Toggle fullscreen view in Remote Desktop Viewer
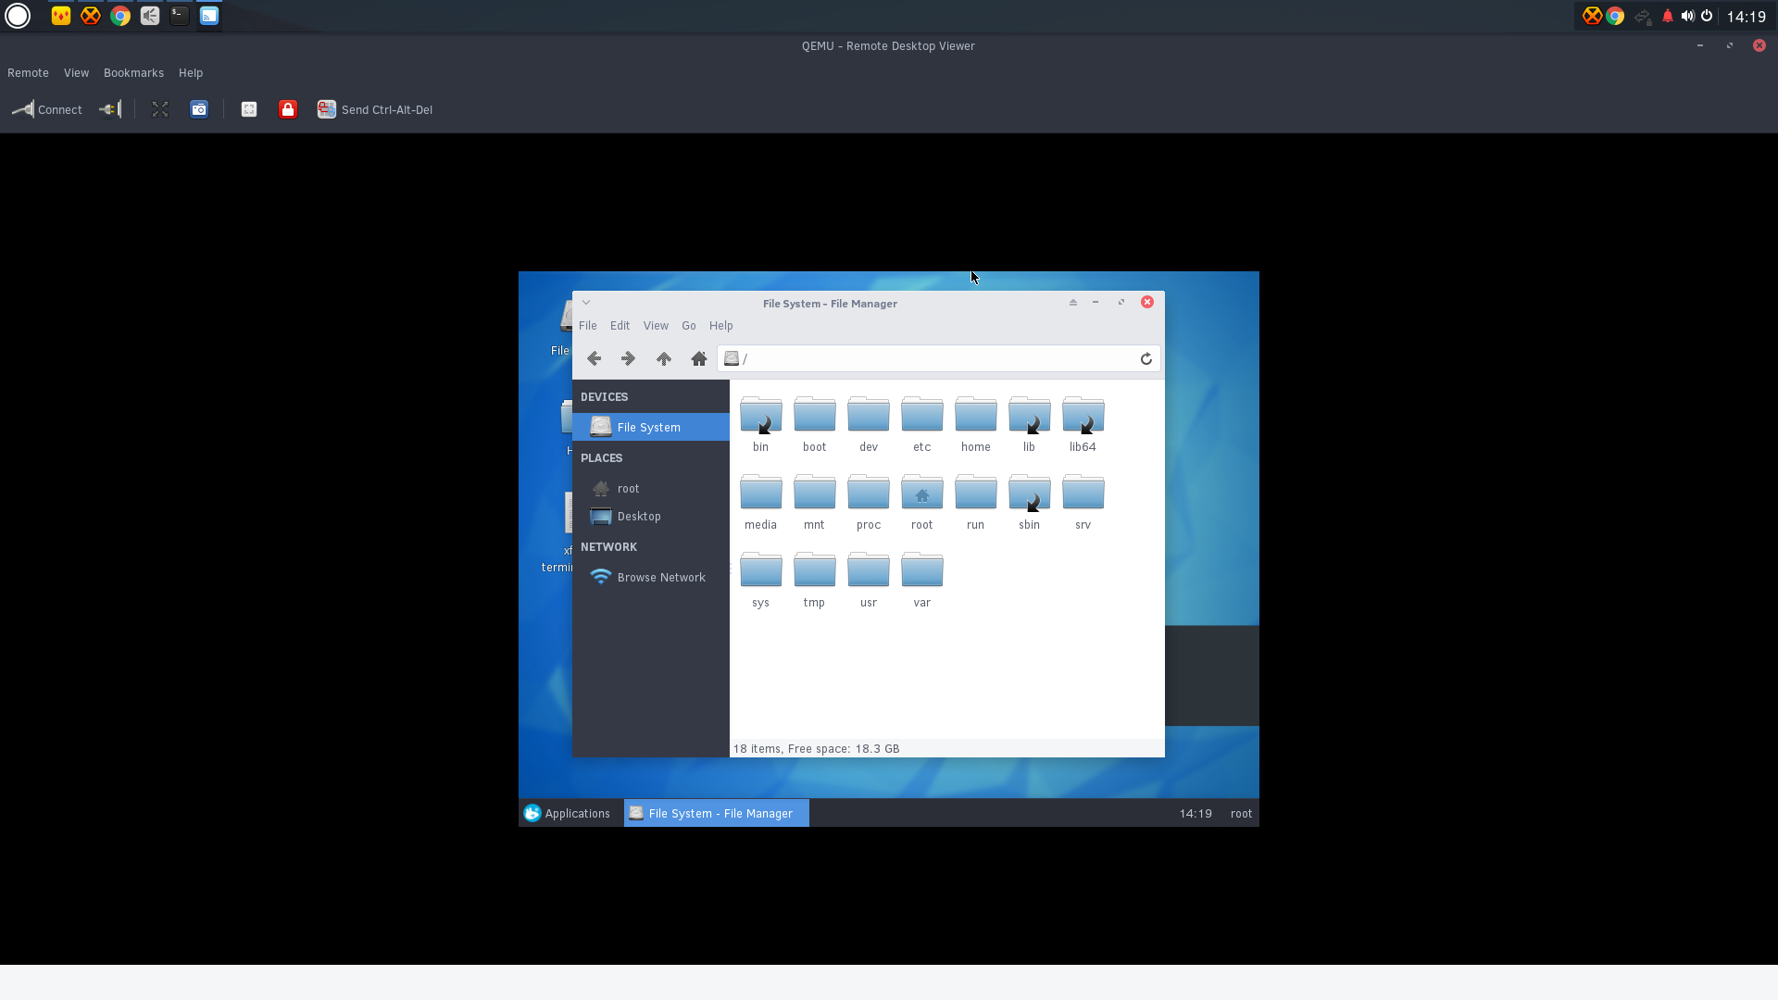The image size is (1778, 1000). coord(160,109)
